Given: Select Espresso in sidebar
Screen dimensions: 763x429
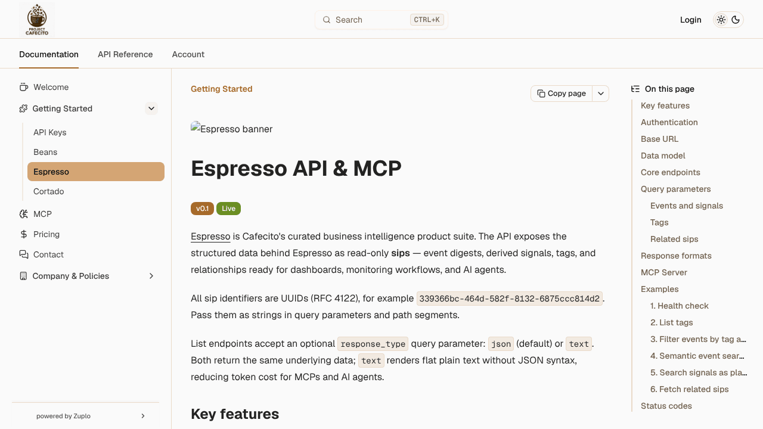Looking at the screenshot, I should [96, 172].
